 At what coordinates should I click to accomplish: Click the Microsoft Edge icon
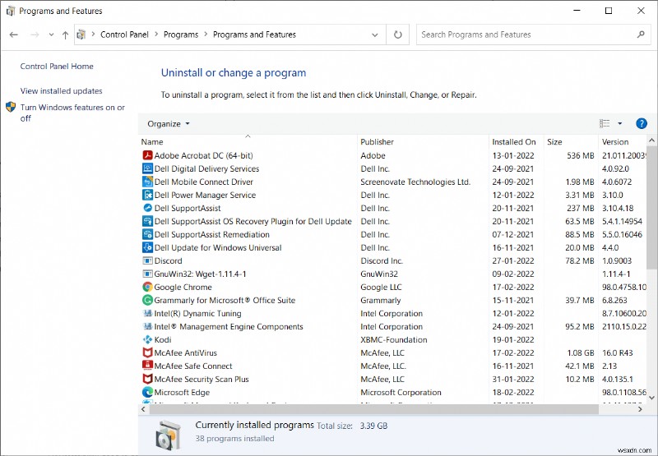pos(147,392)
